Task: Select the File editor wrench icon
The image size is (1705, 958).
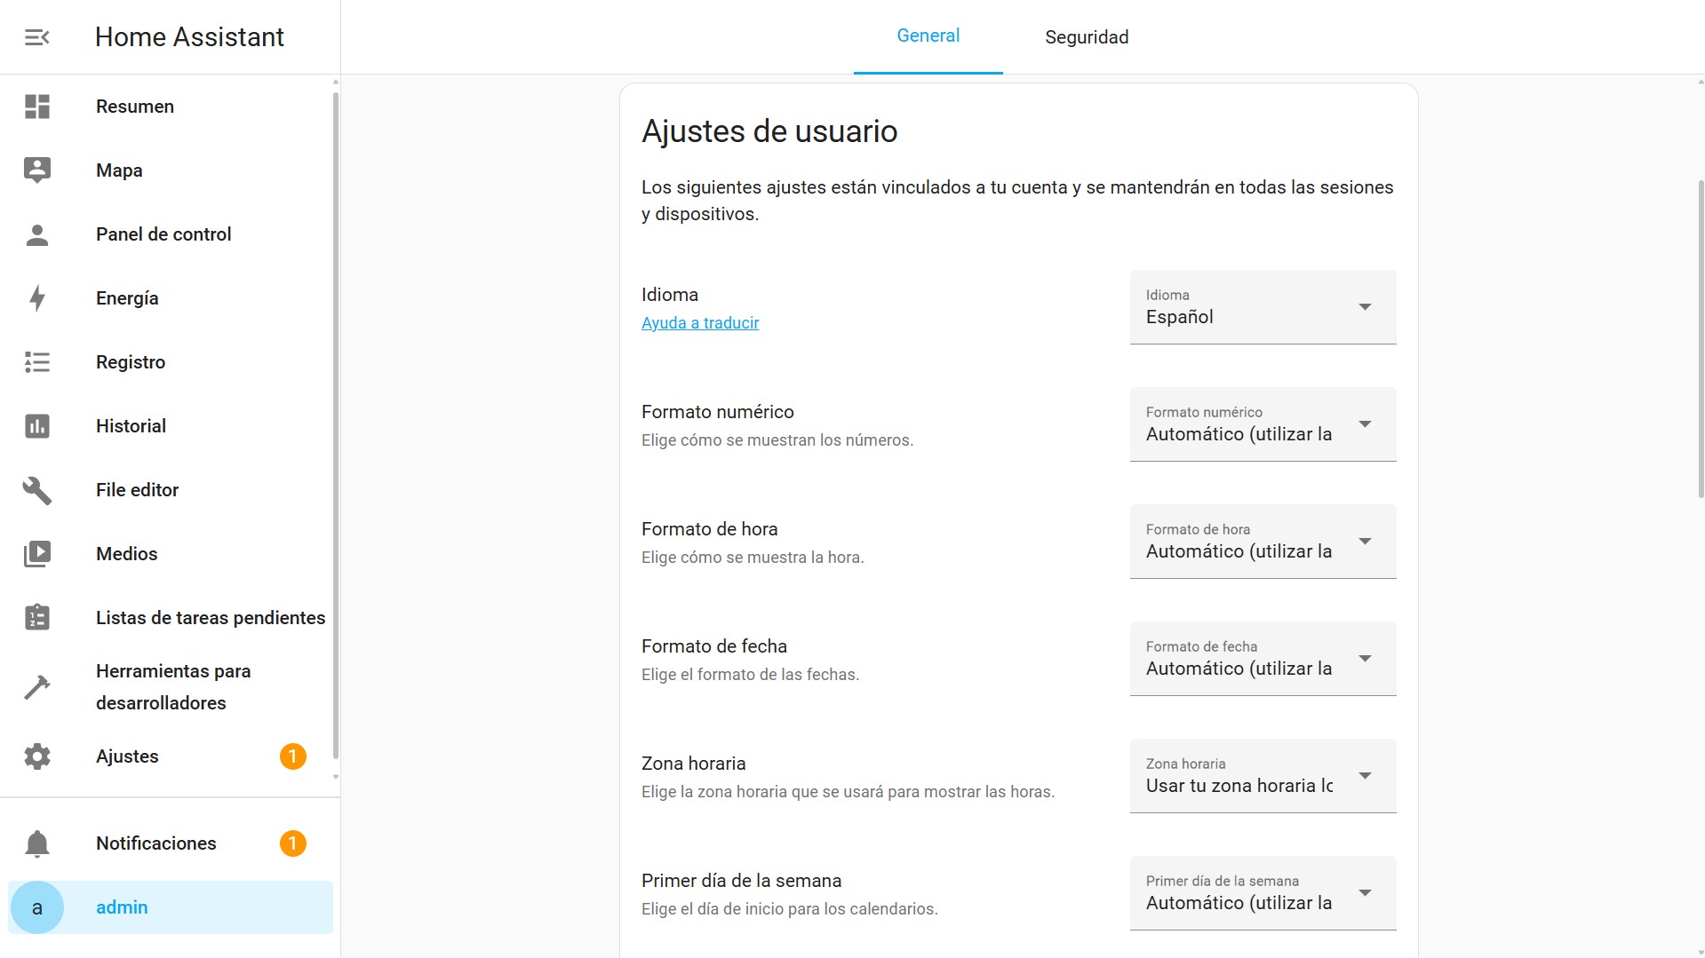Action: tap(36, 489)
